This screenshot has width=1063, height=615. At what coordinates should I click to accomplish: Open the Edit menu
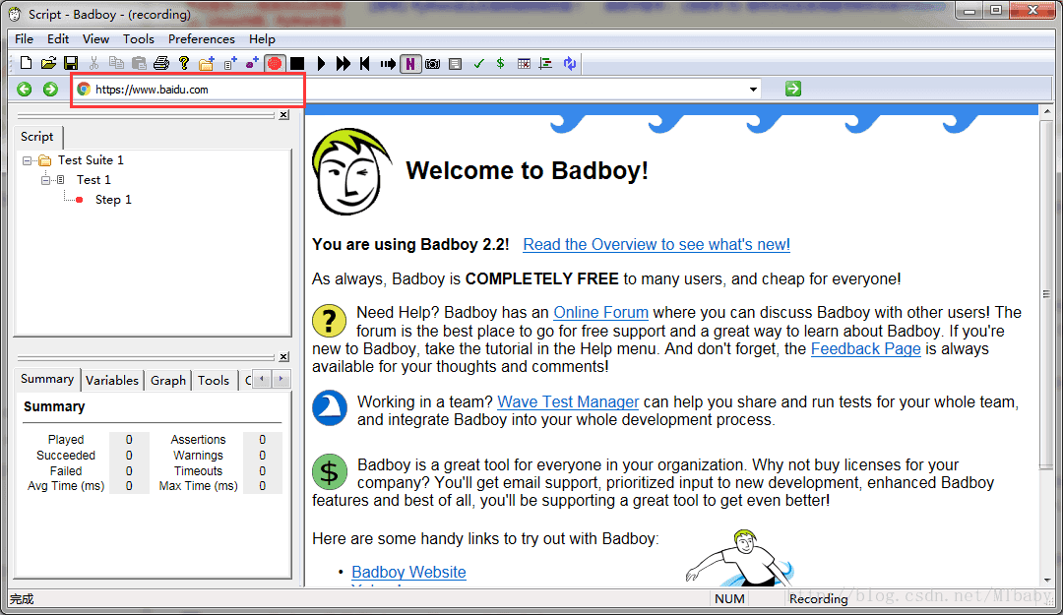[58, 38]
